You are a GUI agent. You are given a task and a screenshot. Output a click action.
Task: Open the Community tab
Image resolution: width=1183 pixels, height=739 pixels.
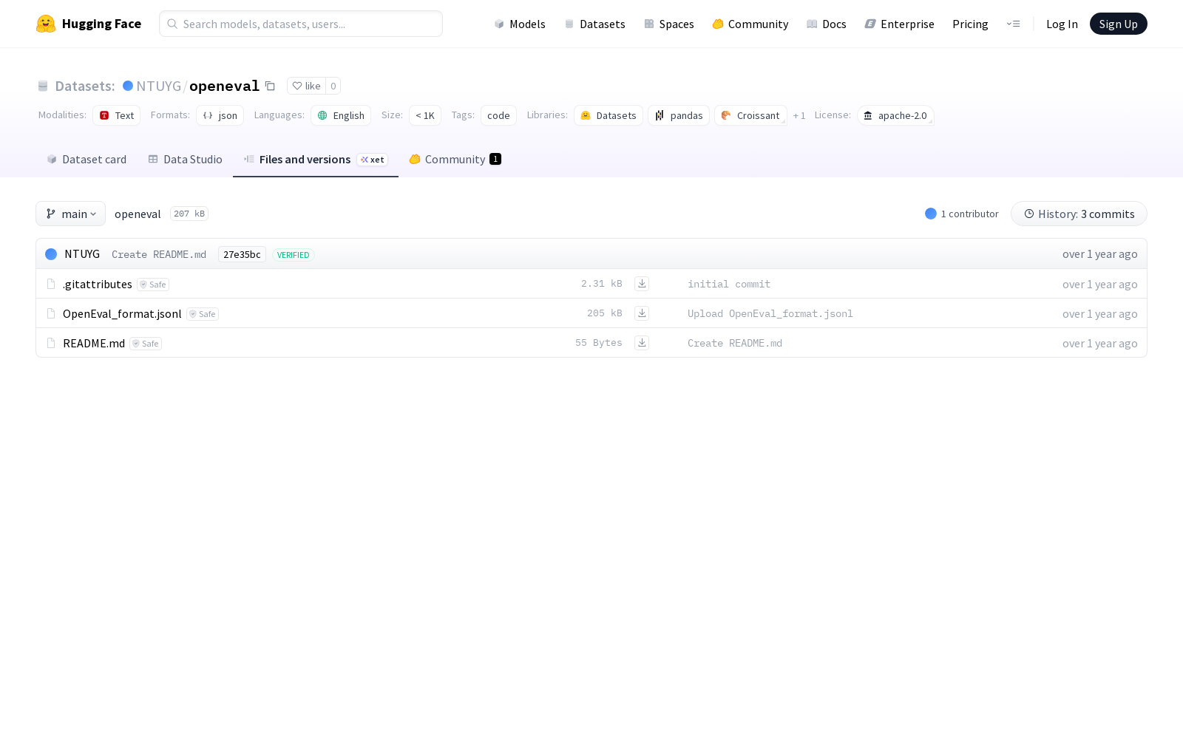pos(454,159)
